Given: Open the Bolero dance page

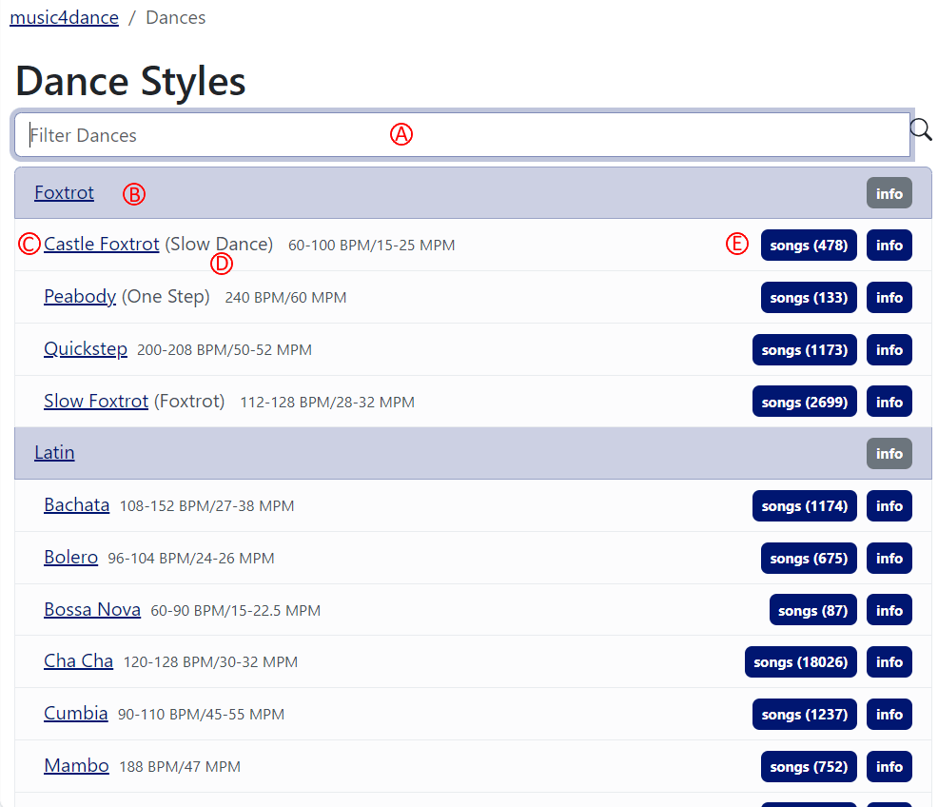Looking at the screenshot, I should pyautogui.click(x=70, y=557).
